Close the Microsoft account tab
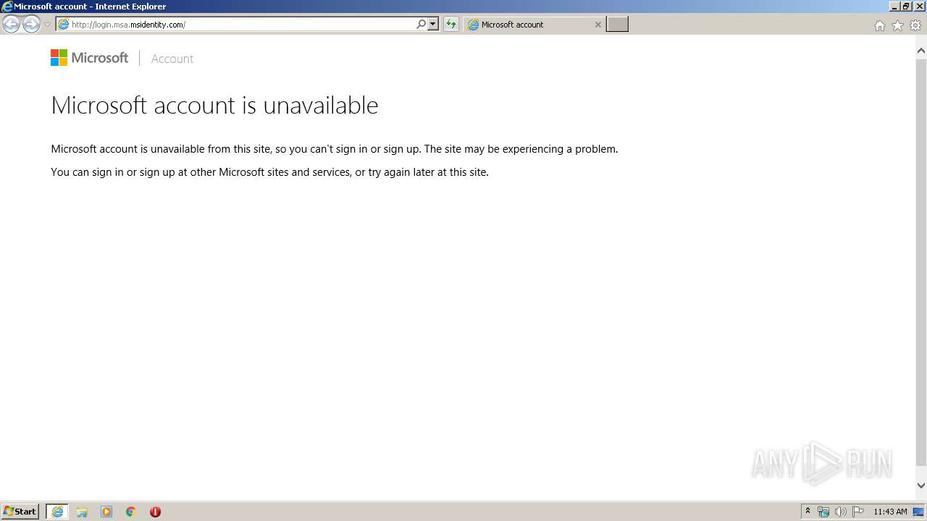 point(597,25)
